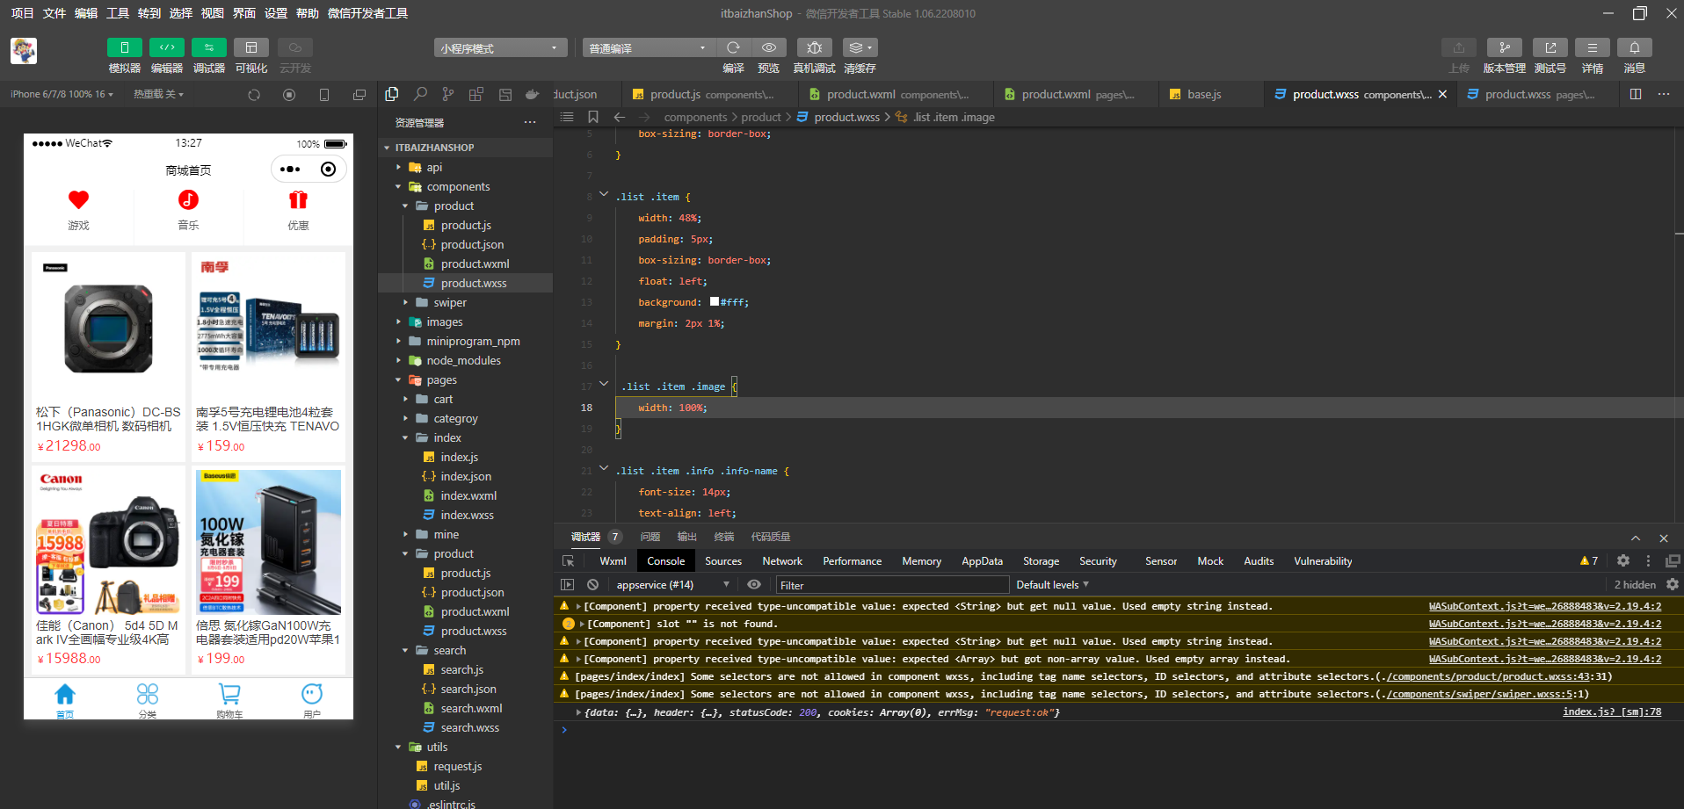Click the compile refresh icon
This screenshot has height=809, width=1684.
coord(733,47)
